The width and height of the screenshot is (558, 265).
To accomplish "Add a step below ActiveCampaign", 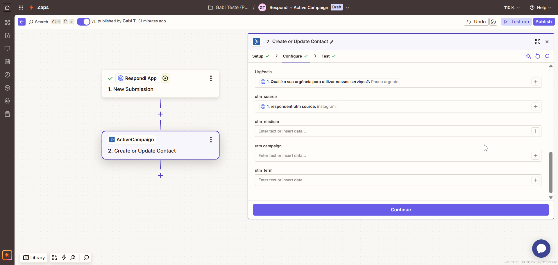I will 160,176.
